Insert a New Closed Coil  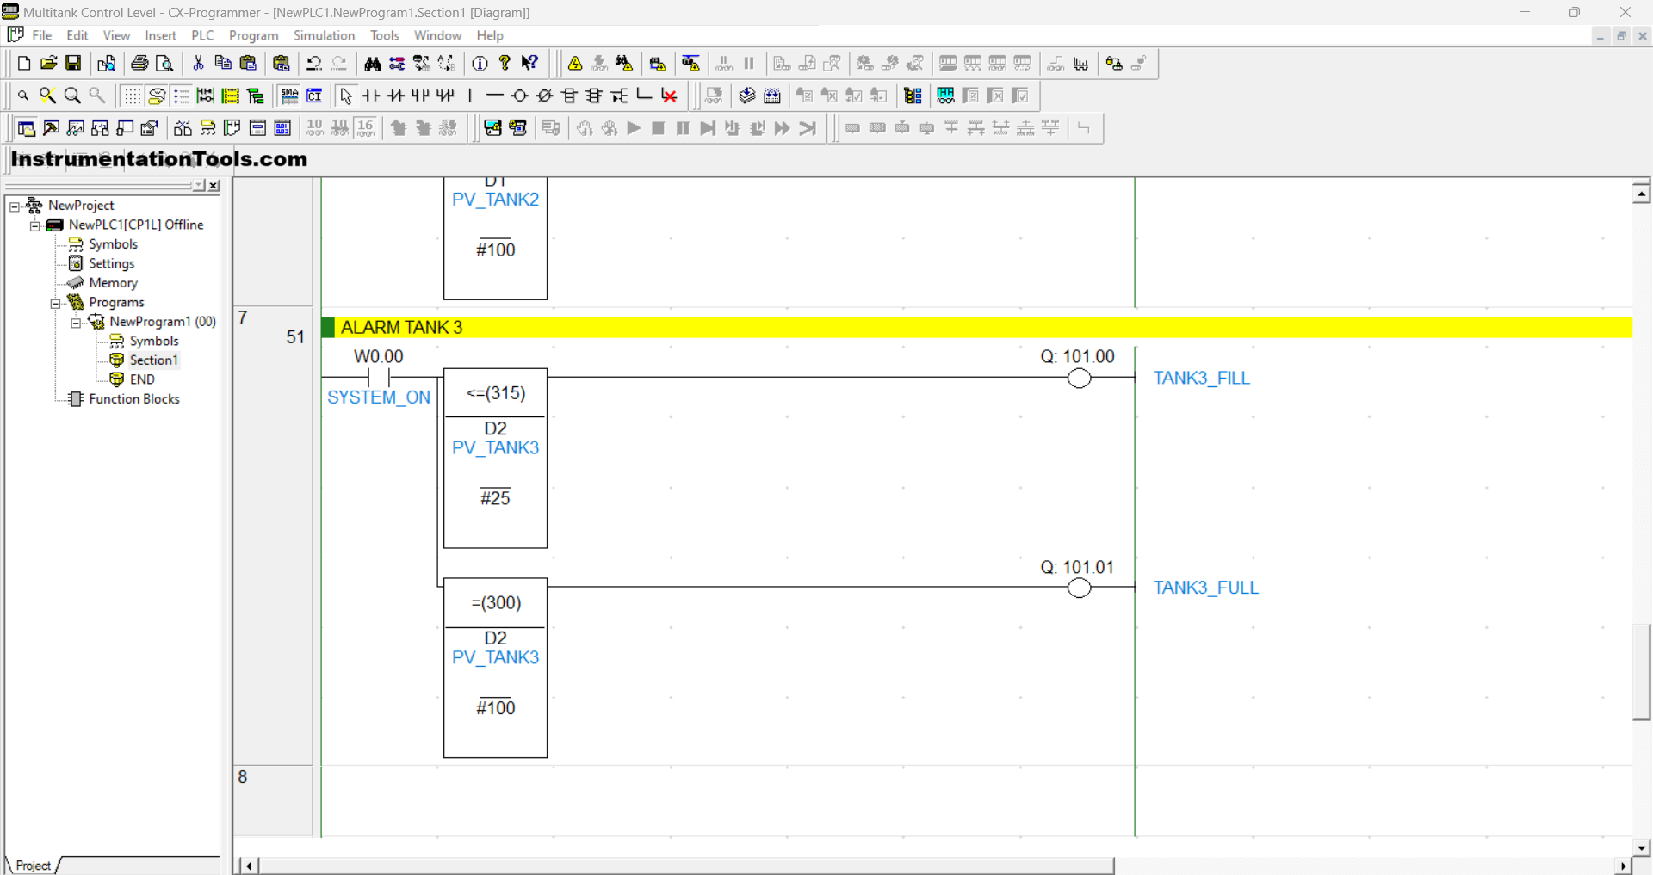[545, 96]
